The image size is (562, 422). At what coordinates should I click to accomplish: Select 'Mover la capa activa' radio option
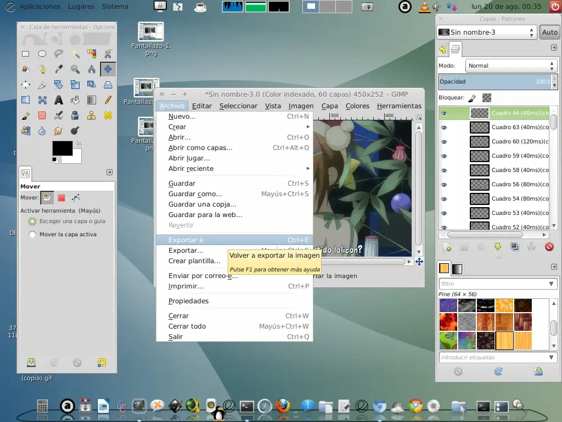tap(32, 235)
